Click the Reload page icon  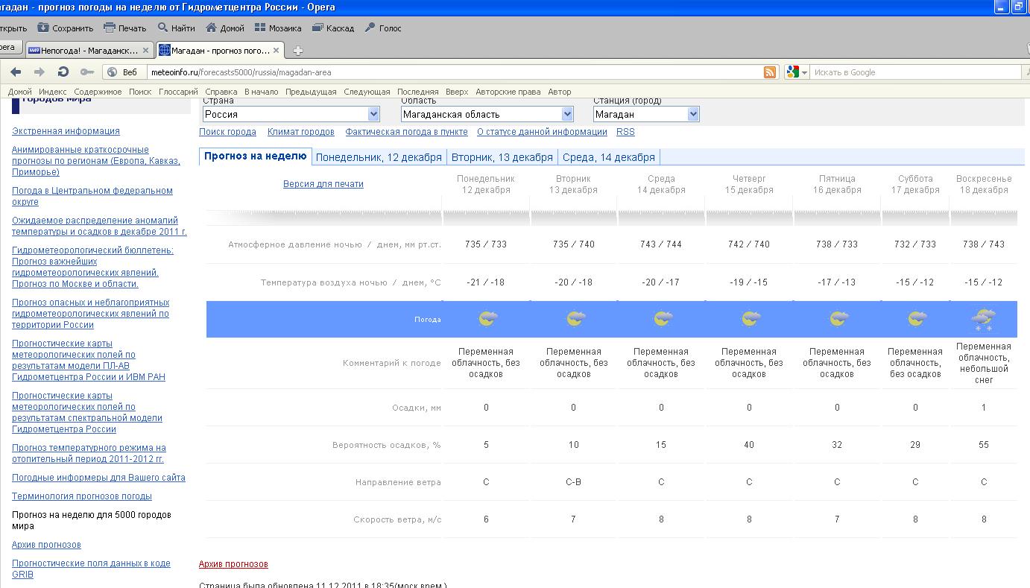click(x=63, y=72)
